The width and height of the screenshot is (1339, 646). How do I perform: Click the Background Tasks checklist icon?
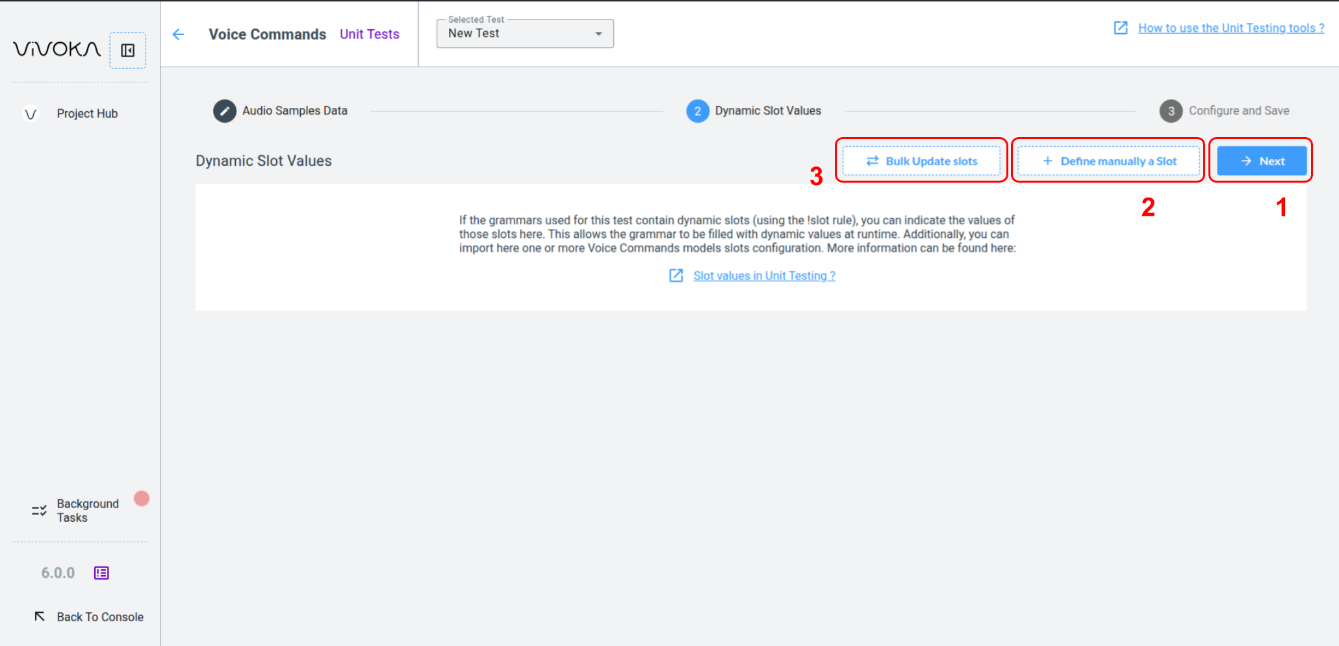click(39, 511)
